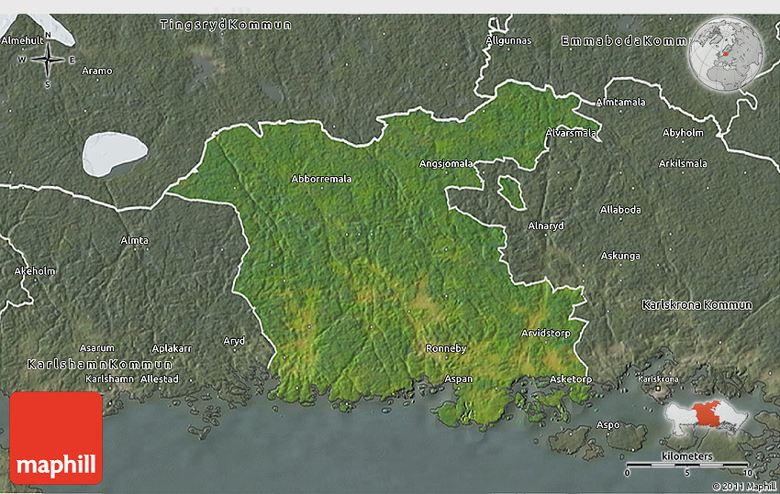Select the Angsjomala place label
Screen dimensions: 780x494
coord(446,163)
